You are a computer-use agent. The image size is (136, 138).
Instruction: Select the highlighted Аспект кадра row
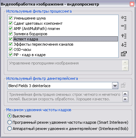pyautogui.click(x=66, y=39)
